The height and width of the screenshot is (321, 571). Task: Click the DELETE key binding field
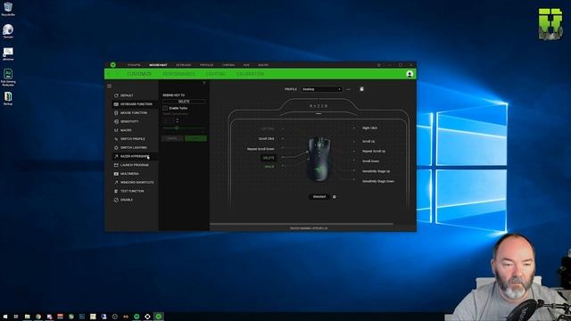click(184, 102)
